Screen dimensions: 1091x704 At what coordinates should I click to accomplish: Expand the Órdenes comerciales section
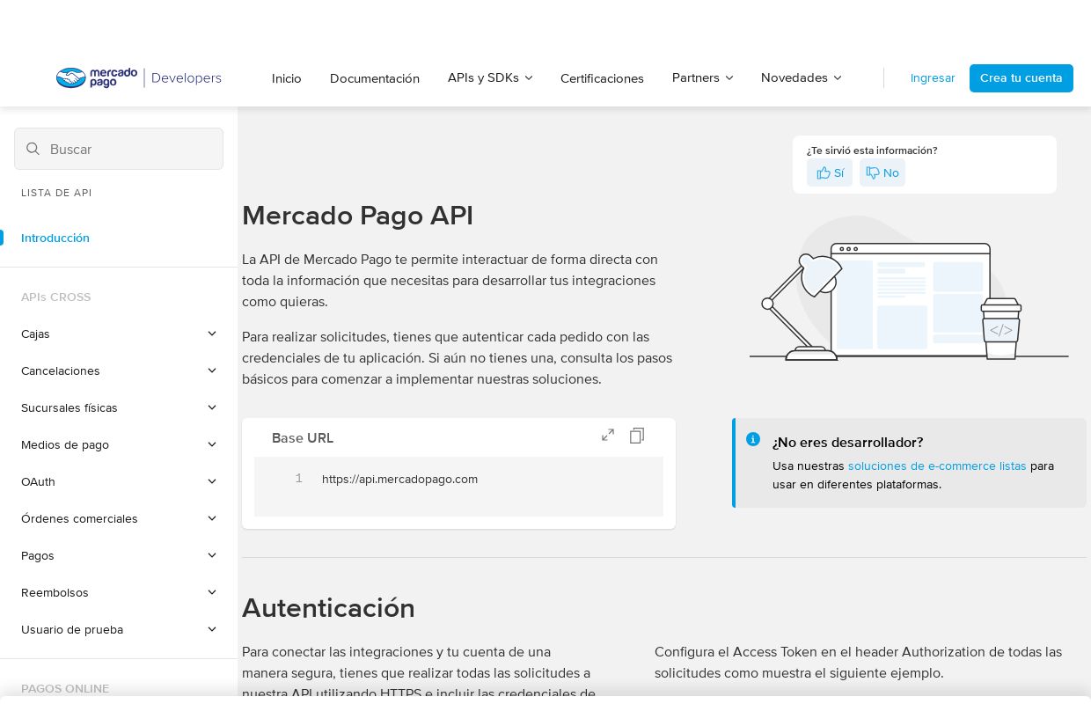click(119, 518)
